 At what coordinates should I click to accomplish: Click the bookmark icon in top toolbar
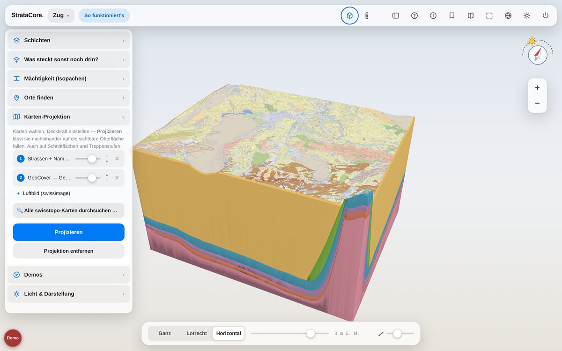click(452, 15)
